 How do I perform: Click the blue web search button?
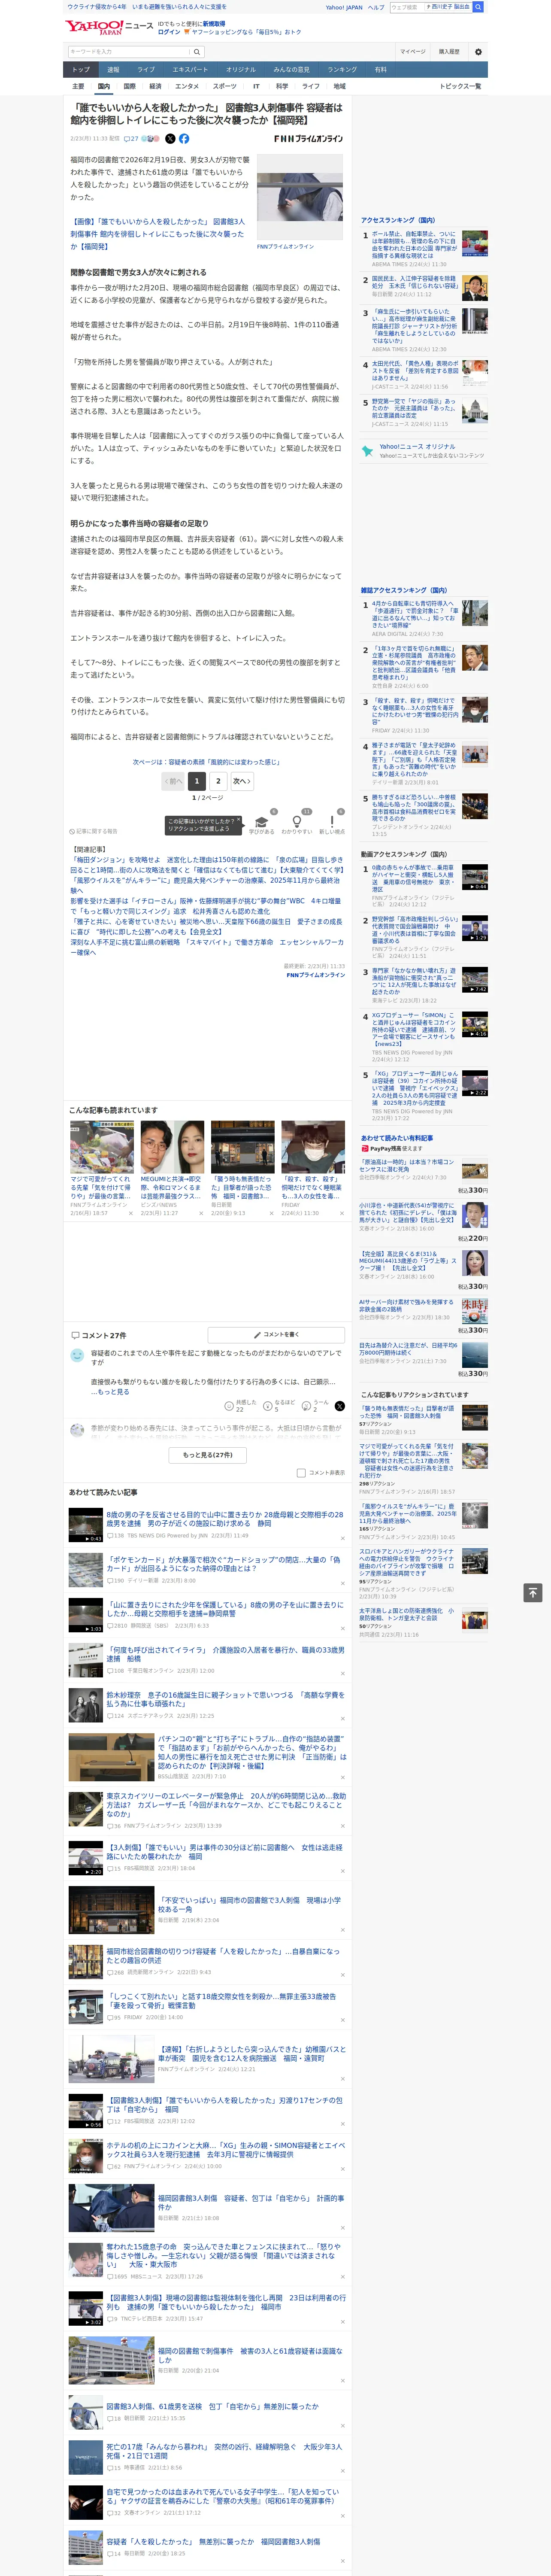[478, 7]
